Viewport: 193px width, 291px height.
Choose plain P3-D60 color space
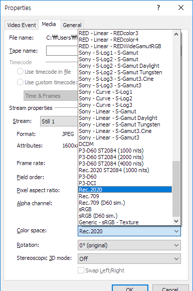coord(125,177)
